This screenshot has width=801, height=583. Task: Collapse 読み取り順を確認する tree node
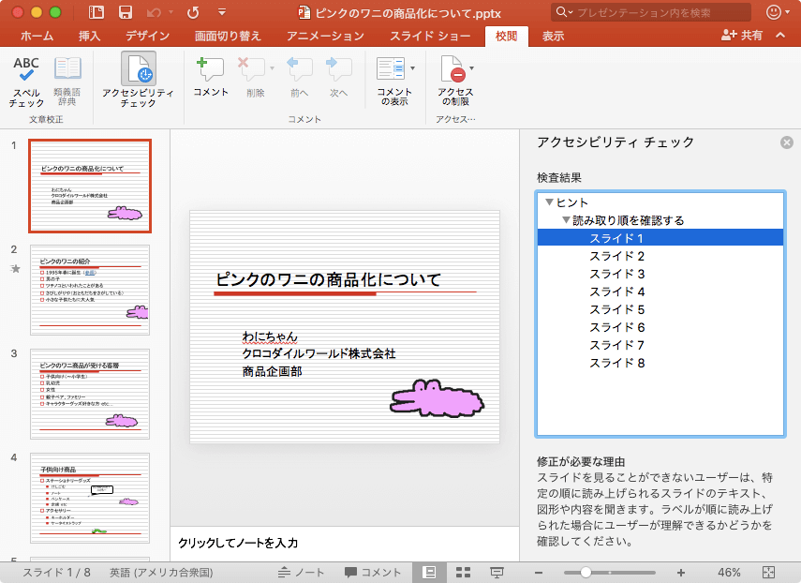[x=566, y=220]
